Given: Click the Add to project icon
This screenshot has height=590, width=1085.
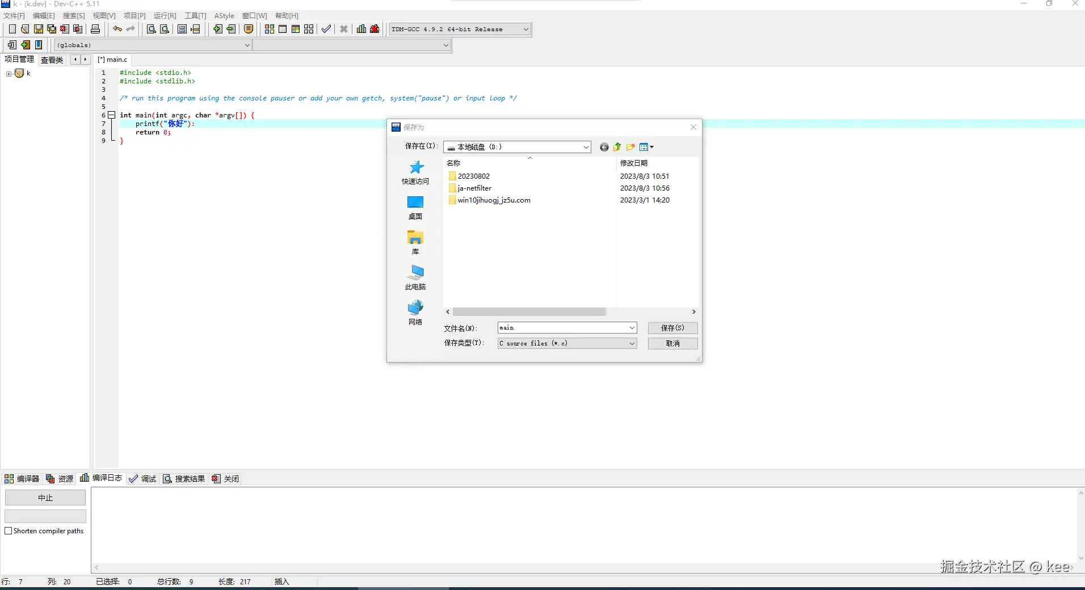Looking at the screenshot, I should click(x=218, y=29).
